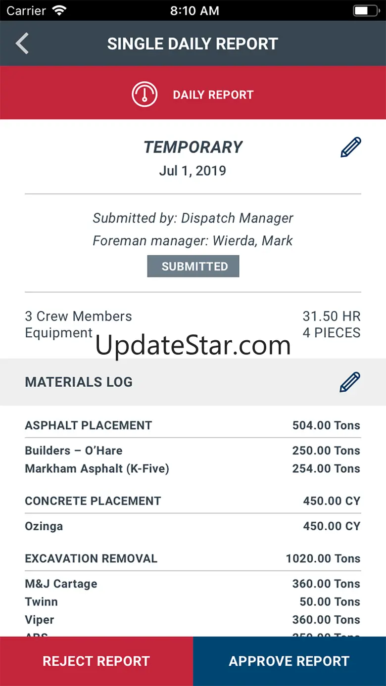Expand the Concrete Placement category row
386x686 pixels.
click(193, 501)
